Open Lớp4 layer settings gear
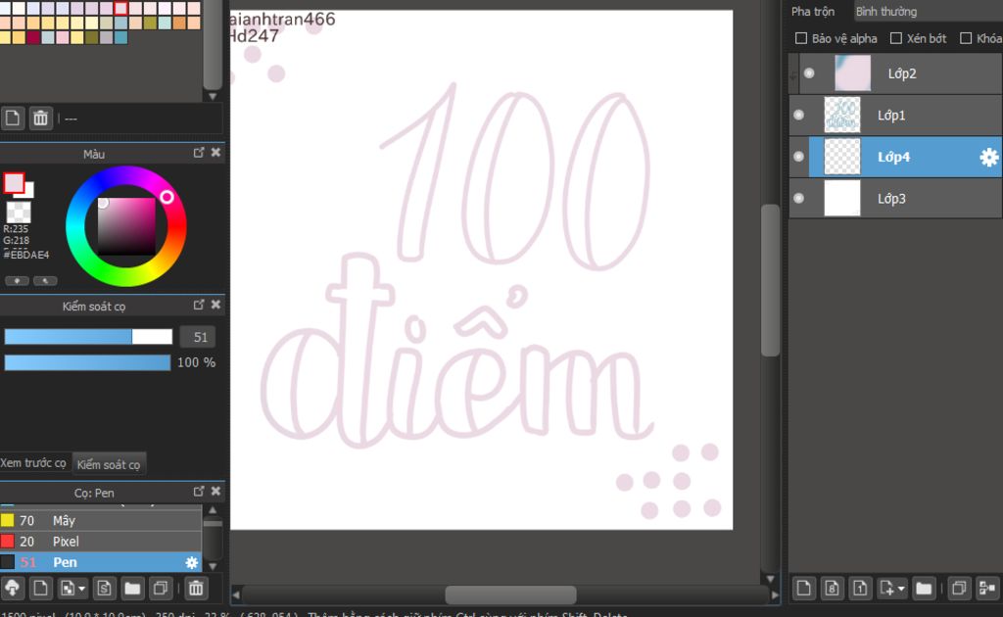Image resolution: width=1003 pixels, height=617 pixels. pyautogui.click(x=989, y=158)
